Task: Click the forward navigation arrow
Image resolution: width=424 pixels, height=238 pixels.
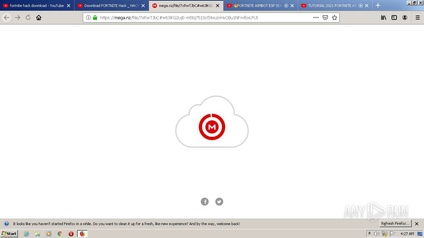Action: [x=18, y=18]
